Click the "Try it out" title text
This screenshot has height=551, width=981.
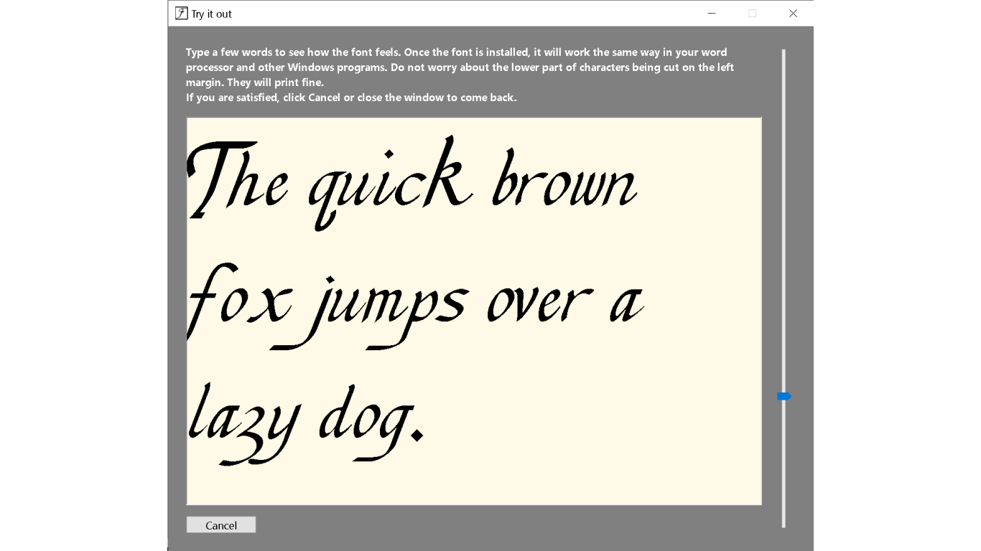coord(212,13)
